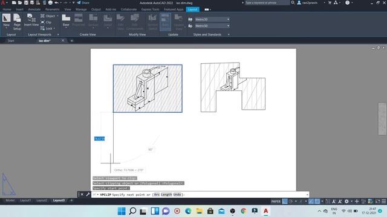Choose the Undo option in command line
Viewport: 387px width, 217px height.
click(177, 195)
